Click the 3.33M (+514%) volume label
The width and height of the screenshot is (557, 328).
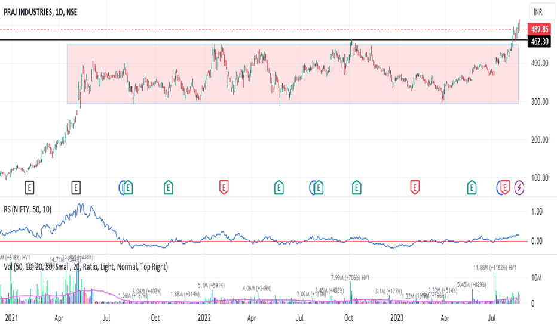[443, 291]
